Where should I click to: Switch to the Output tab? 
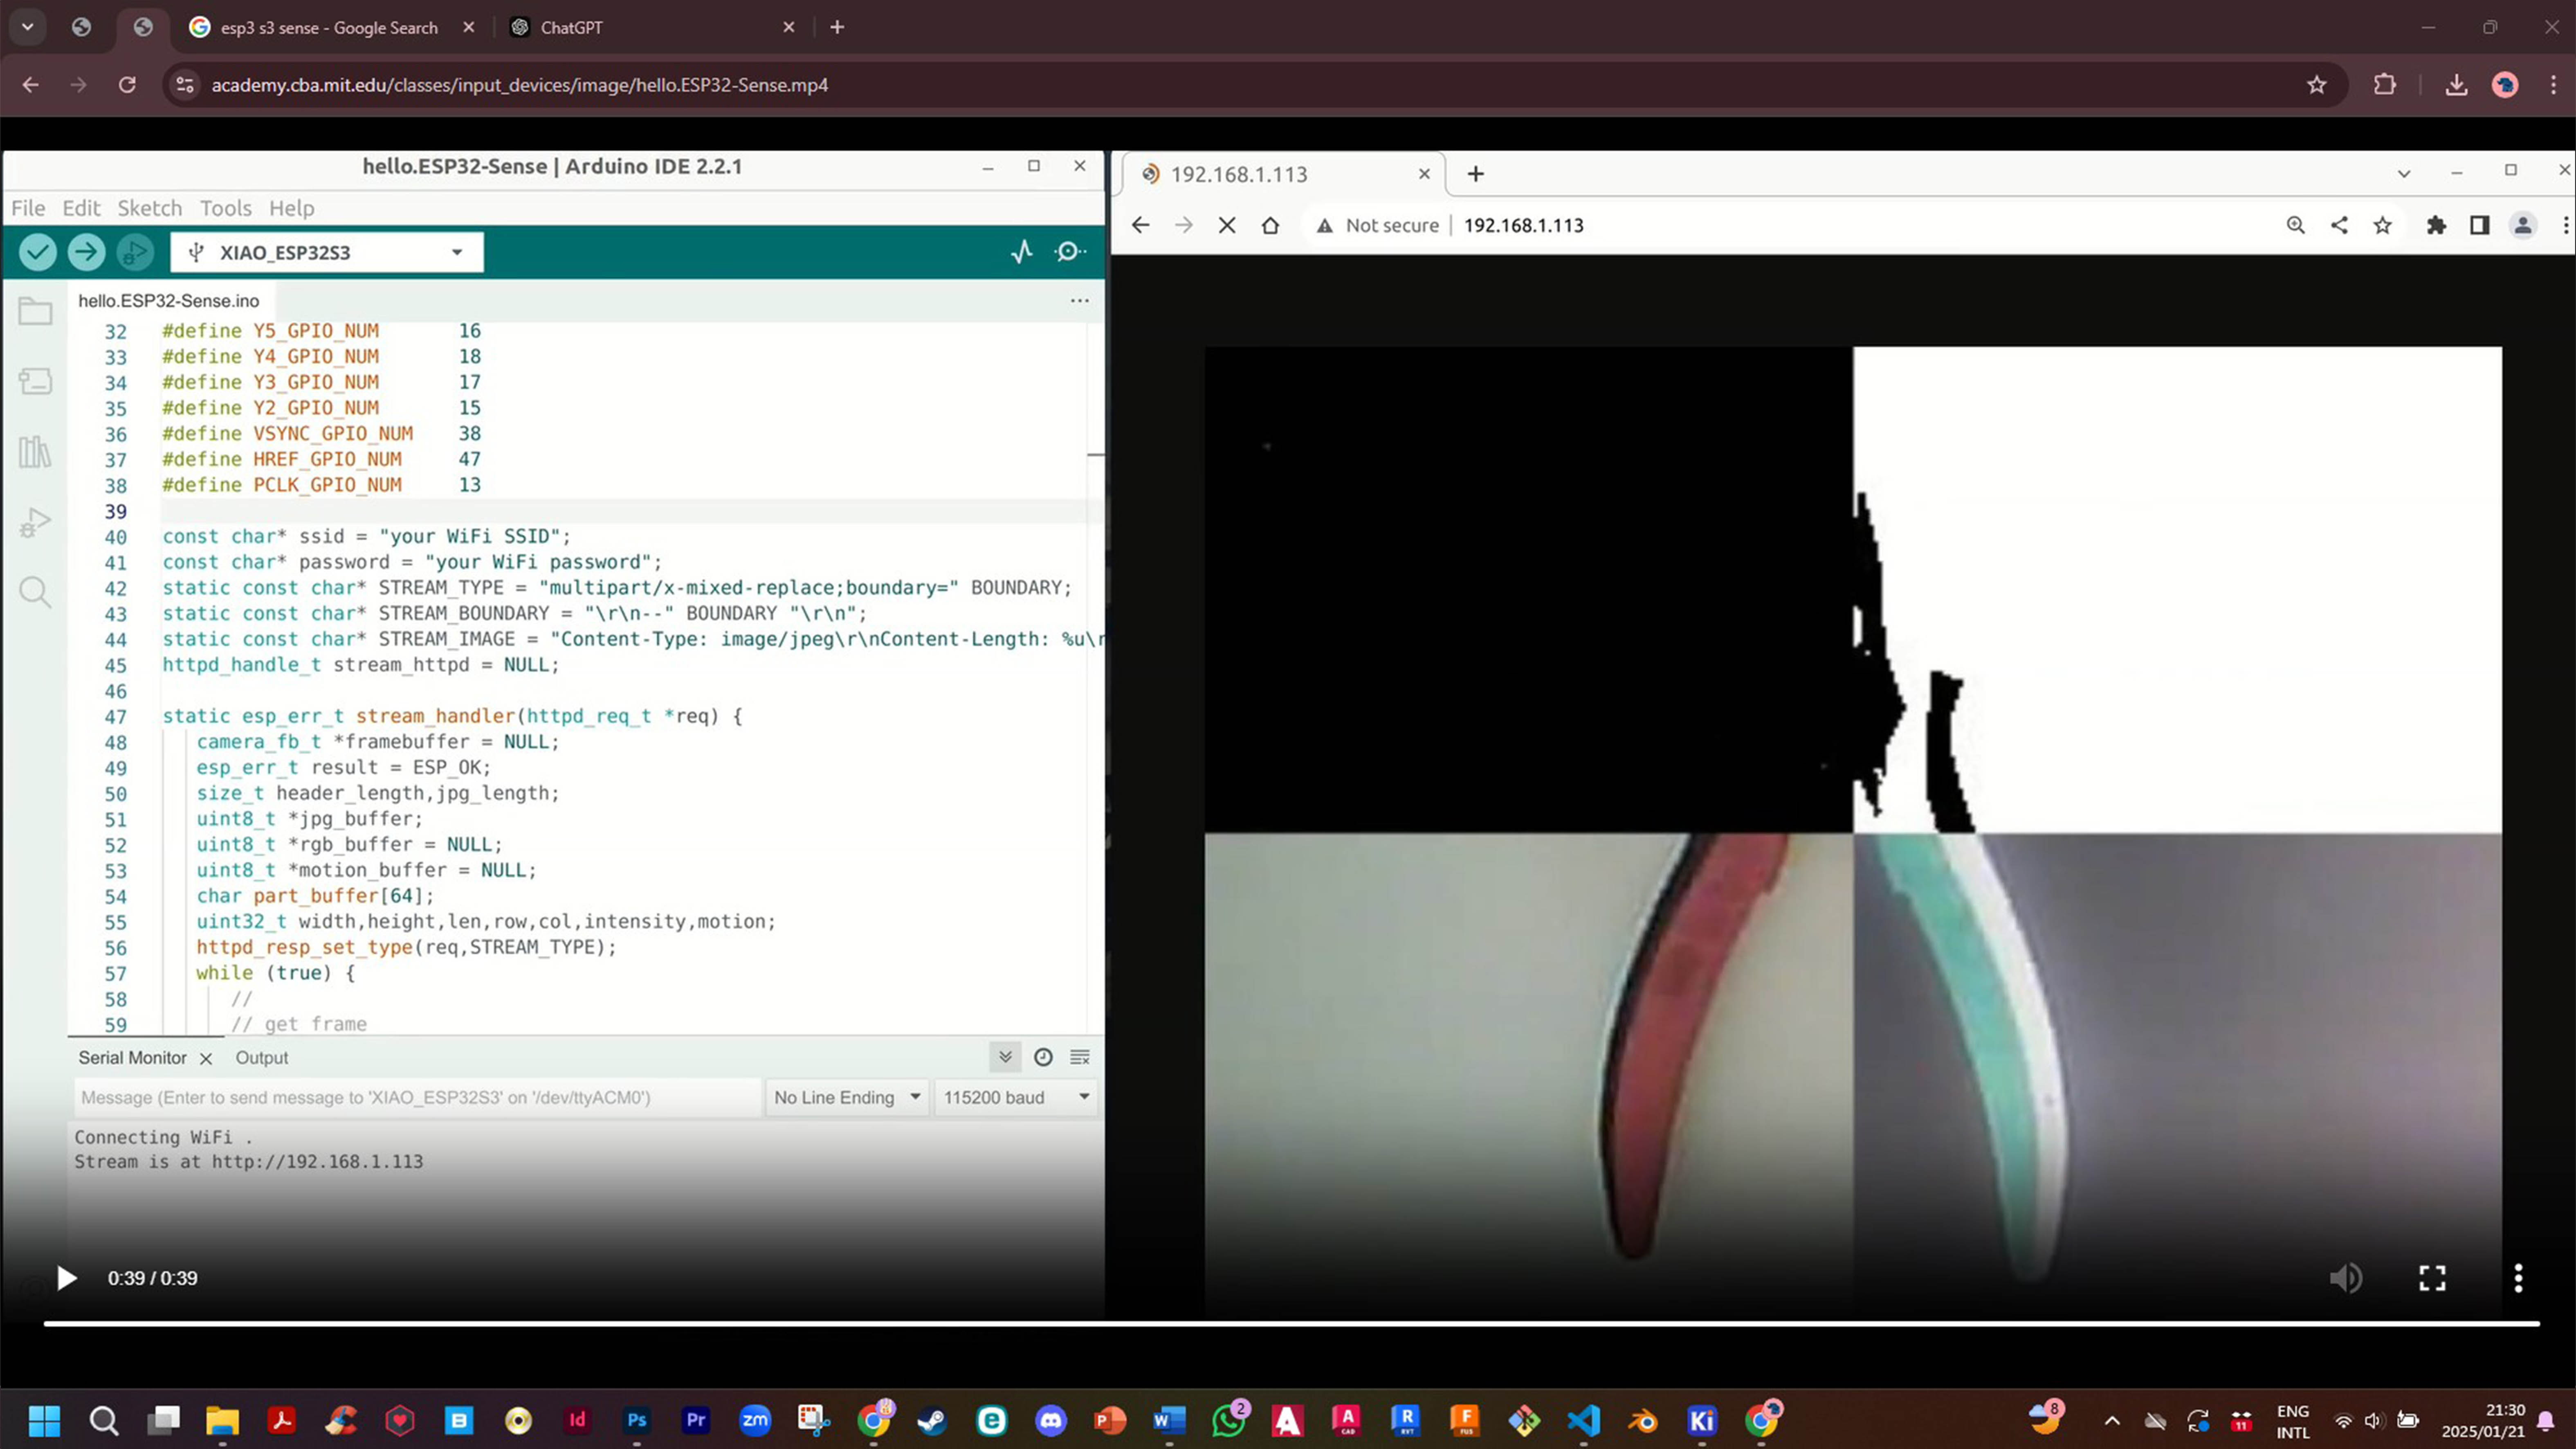(x=262, y=1057)
